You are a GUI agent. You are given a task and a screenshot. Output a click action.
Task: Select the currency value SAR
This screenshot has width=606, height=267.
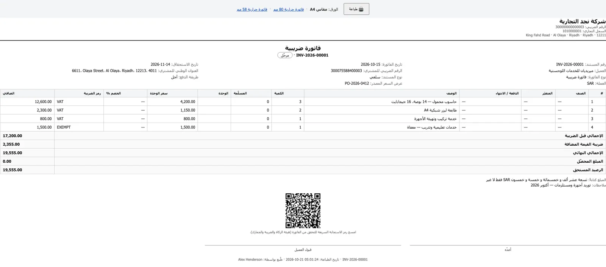coord(590,83)
